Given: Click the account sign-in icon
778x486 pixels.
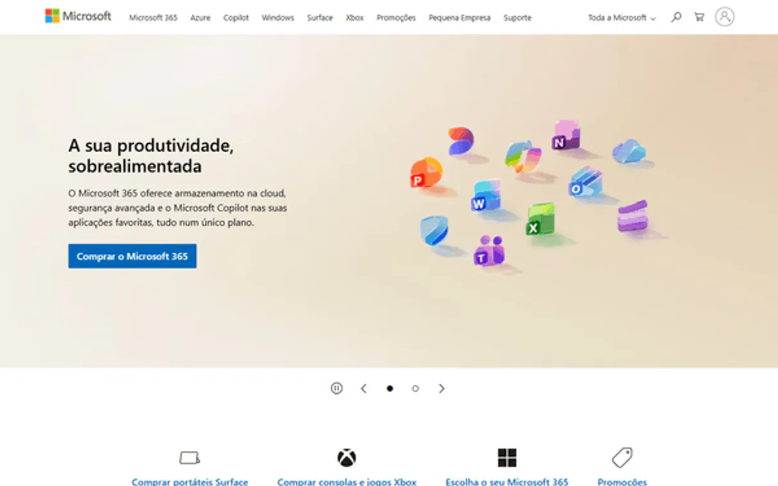Looking at the screenshot, I should tap(724, 17).
